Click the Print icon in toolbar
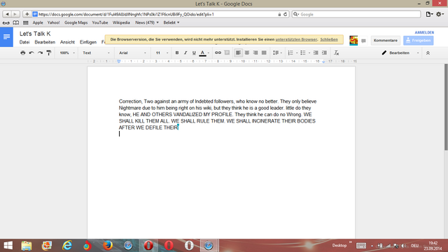 point(23,53)
